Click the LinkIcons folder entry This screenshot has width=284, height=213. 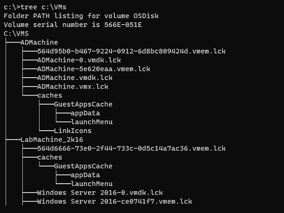[73, 131]
